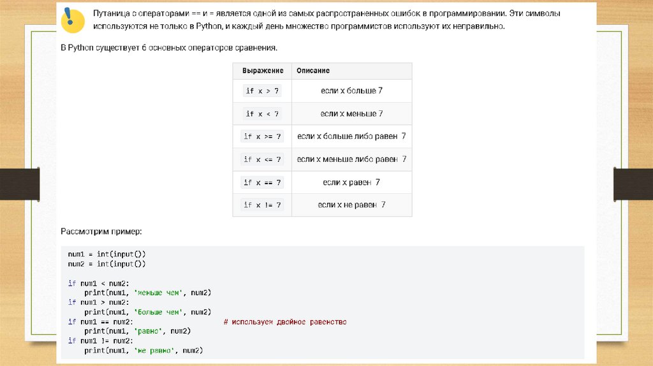Click the 'больше чем' string in code
Screen dimensions: 653x366
[x=156, y=312]
